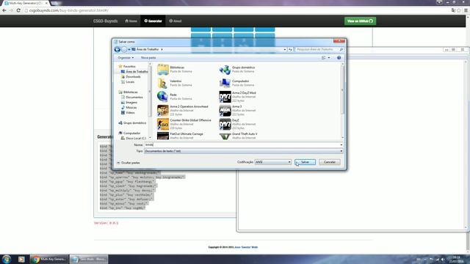Open view options dropdown arrow
Viewport: 470px width, 264px height.
[x=329, y=58]
